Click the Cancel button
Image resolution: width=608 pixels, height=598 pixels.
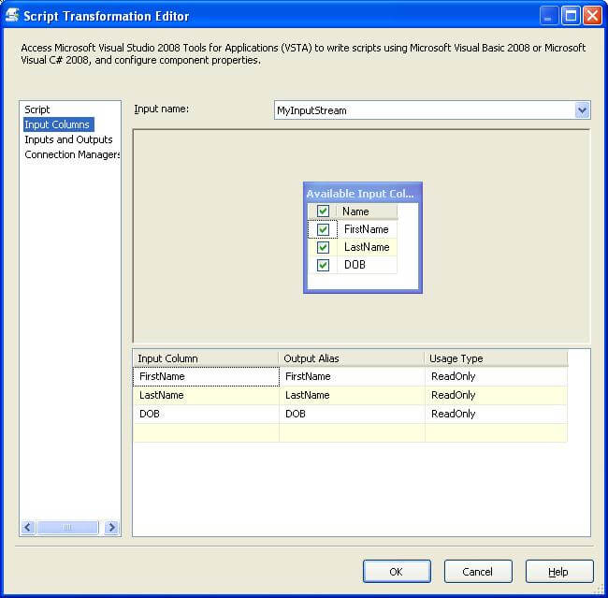tap(478, 571)
